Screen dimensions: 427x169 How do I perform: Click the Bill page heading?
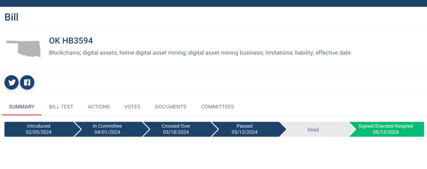(x=12, y=17)
